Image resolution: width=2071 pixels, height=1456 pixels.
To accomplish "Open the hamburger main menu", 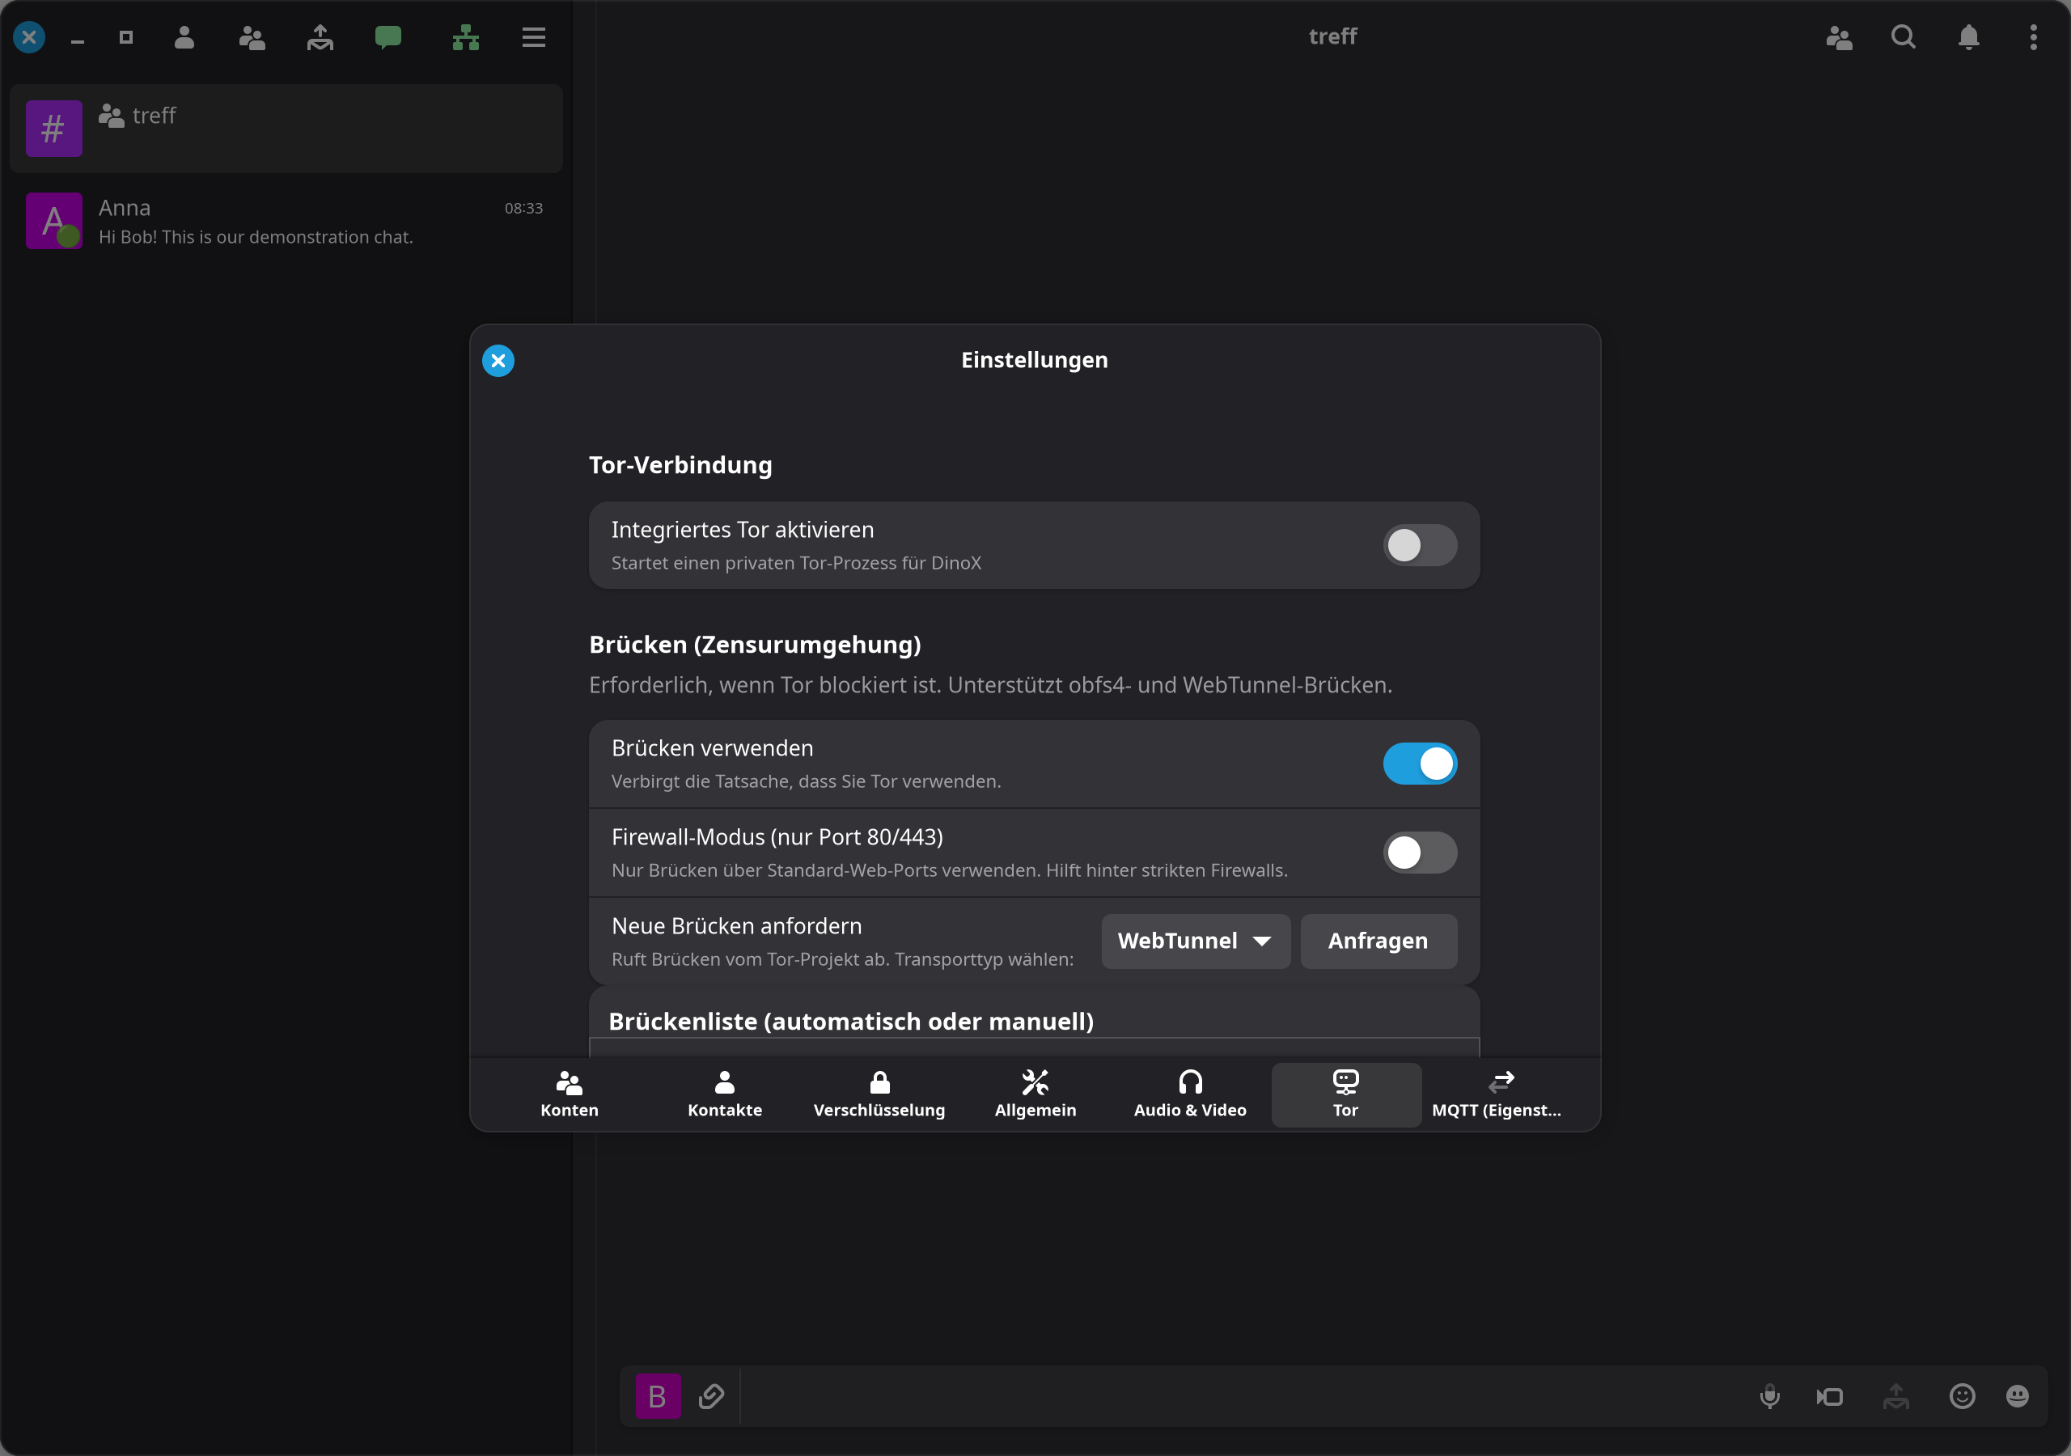I will (533, 37).
